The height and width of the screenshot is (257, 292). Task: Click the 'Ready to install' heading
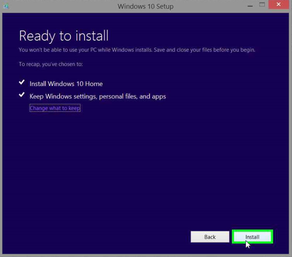click(x=64, y=36)
